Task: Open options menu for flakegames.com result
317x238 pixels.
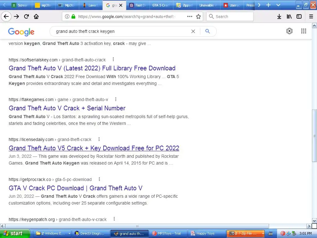Action: [x=116, y=99]
